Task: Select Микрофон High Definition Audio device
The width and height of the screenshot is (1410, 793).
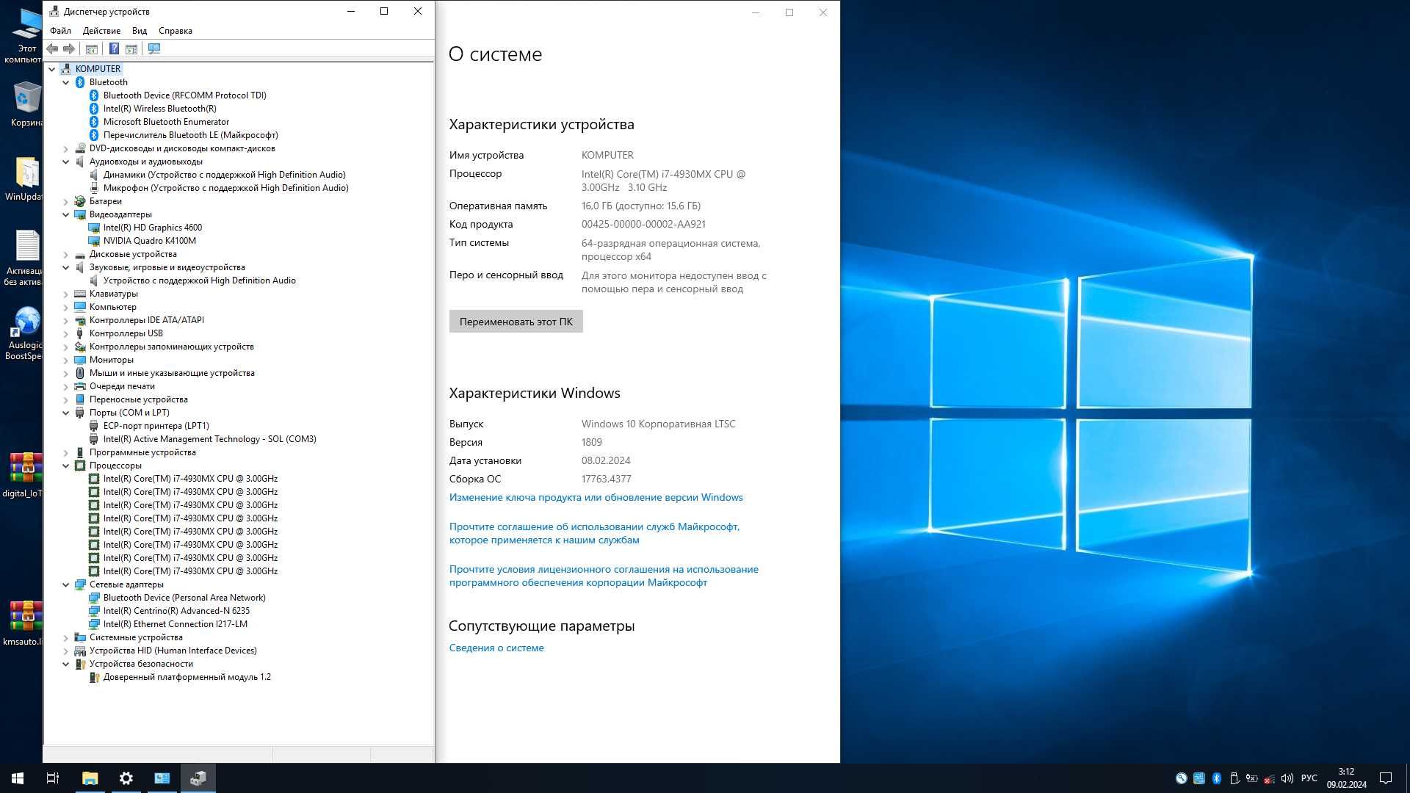Action: click(x=225, y=188)
